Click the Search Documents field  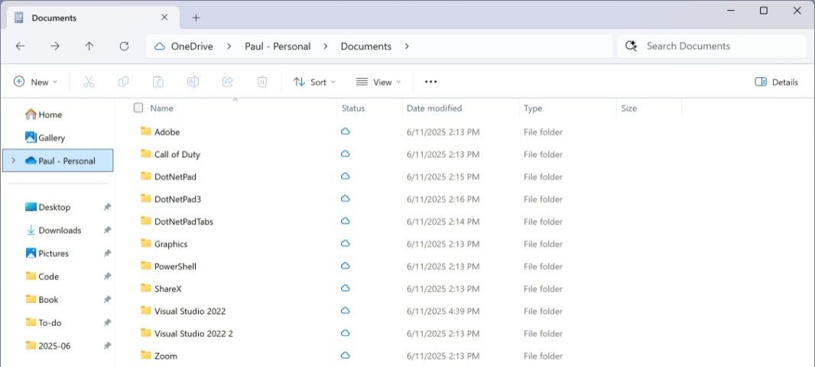tap(719, 47)
